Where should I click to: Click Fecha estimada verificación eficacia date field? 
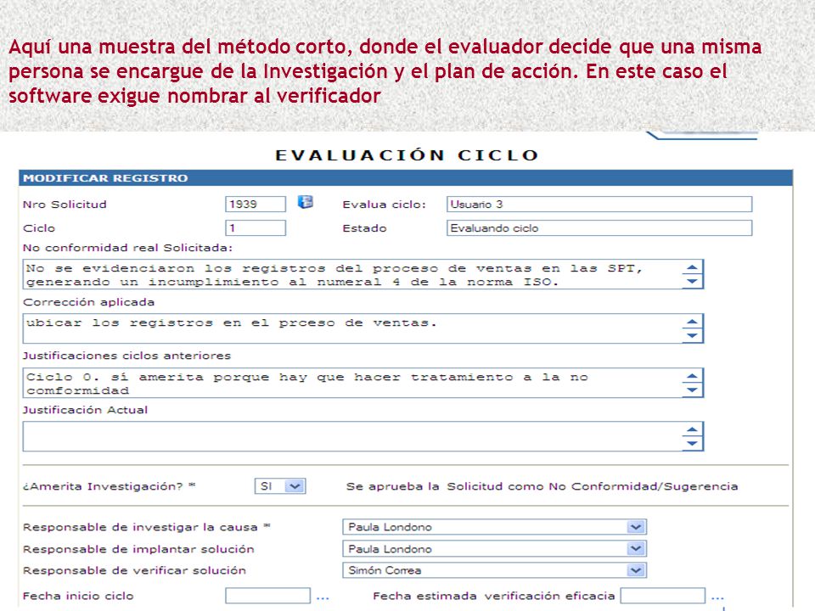click(x=663, y=596)
